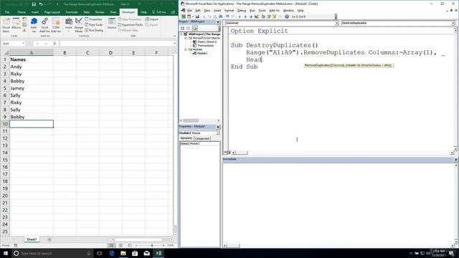Click Expansion Packs in XML group
Image resolution: width=459 pixels, height=258 pixels.
131,25
